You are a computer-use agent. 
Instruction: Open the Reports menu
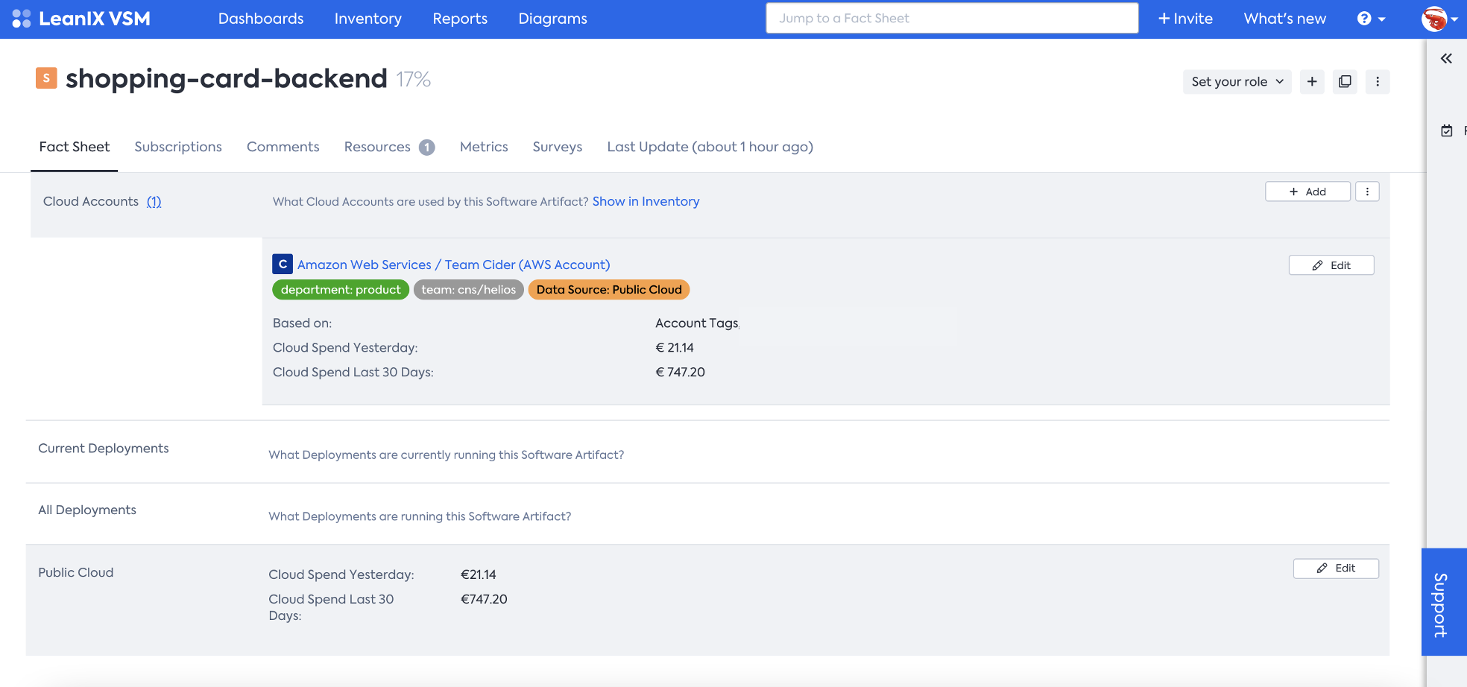click(x=460, y=19)
